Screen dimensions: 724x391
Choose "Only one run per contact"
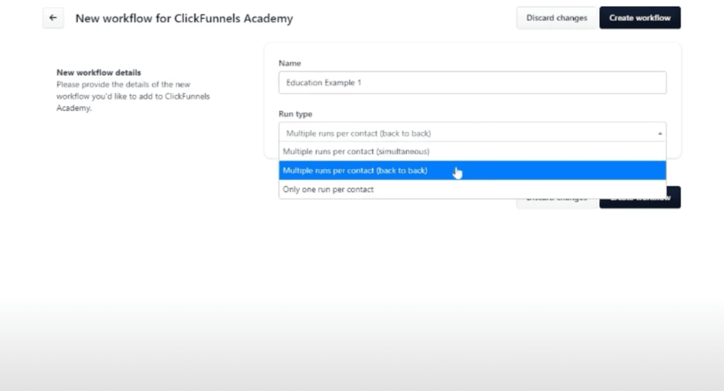[x=328, y=189]
